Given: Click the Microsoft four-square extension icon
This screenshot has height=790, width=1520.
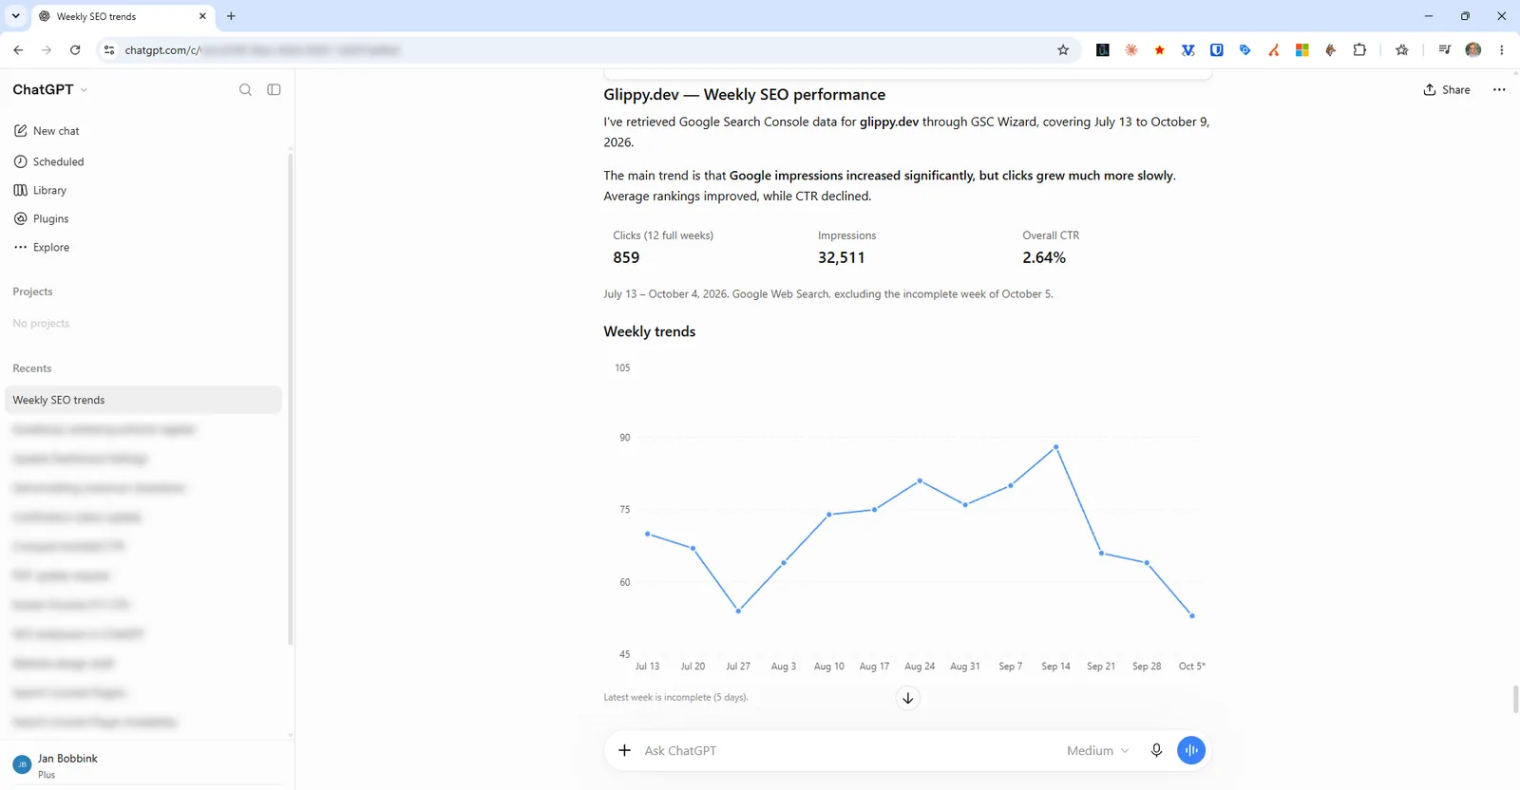Looking at the screenshot, I should coord(1302,50).
